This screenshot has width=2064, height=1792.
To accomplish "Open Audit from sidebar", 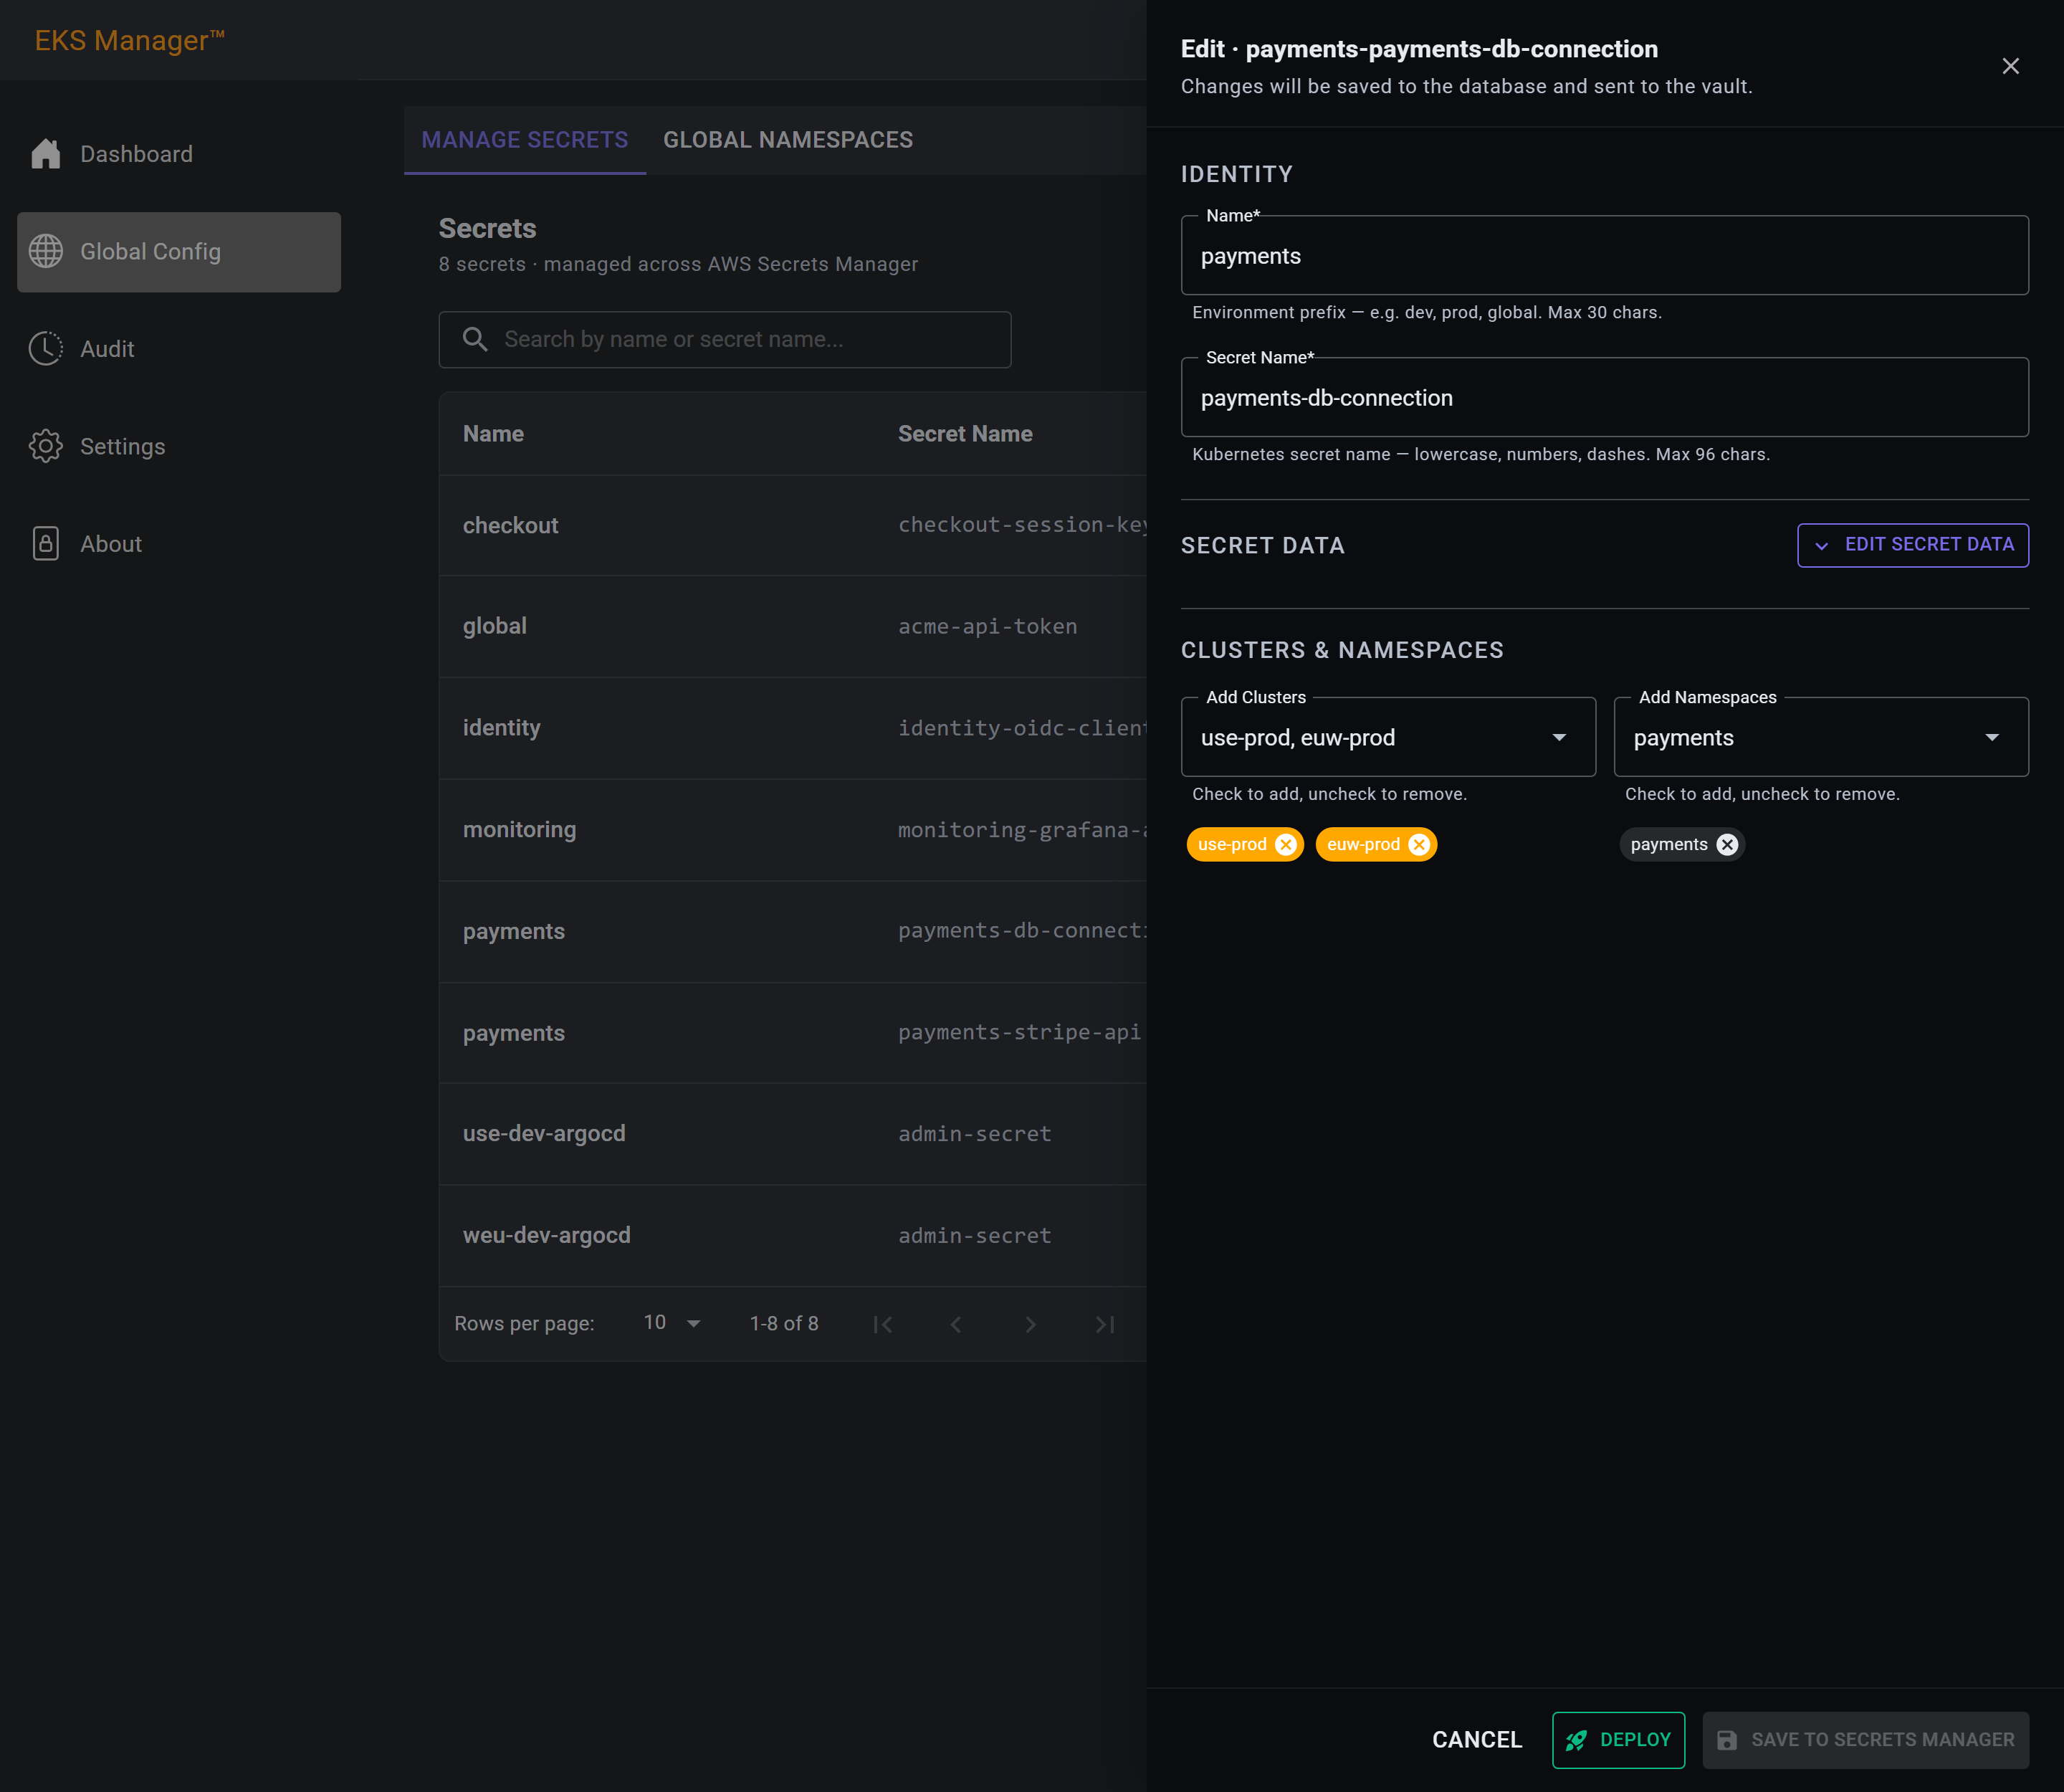I will [179, 349].
